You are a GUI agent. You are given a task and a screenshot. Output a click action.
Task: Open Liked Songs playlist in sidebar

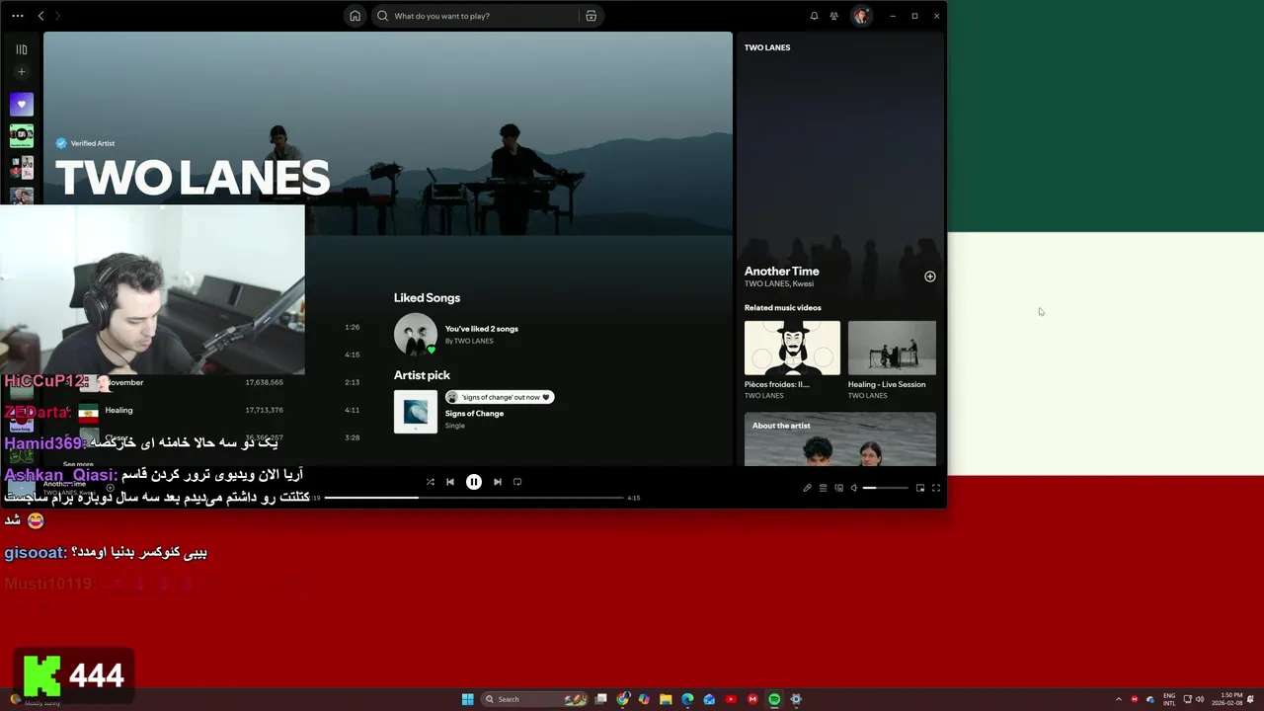21,104
